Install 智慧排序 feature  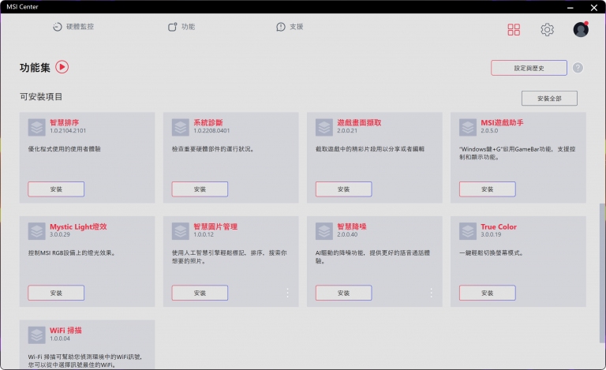56,189
